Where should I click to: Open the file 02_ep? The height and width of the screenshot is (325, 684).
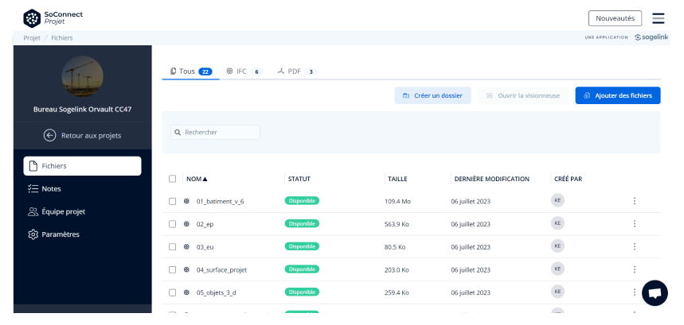point(205,224)
